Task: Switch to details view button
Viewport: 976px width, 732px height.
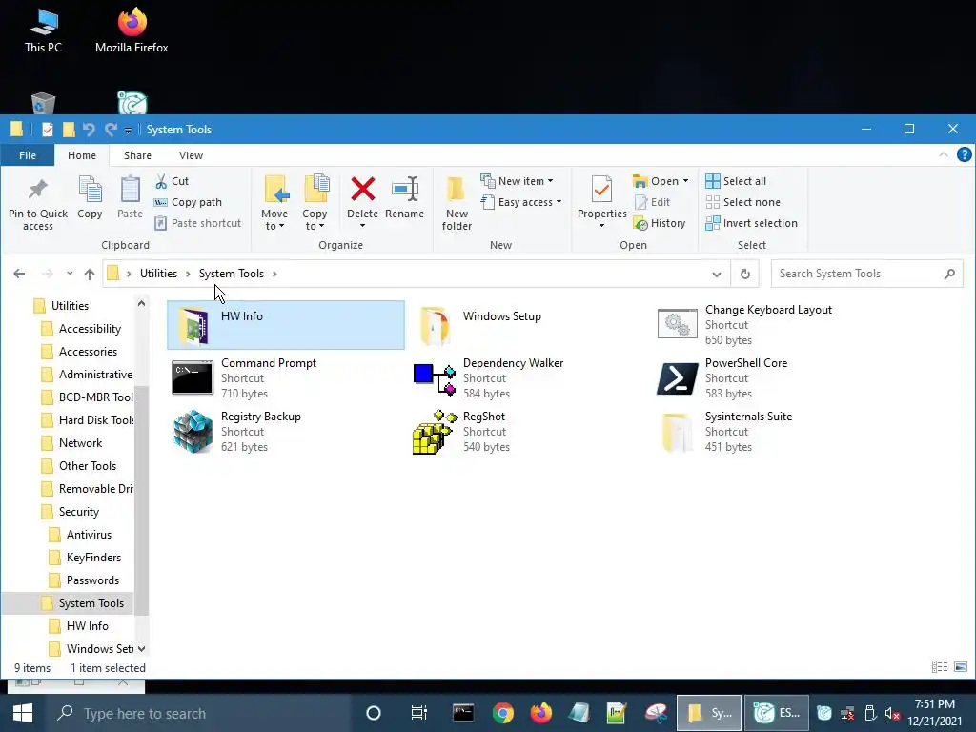Action: pos(939,667)
